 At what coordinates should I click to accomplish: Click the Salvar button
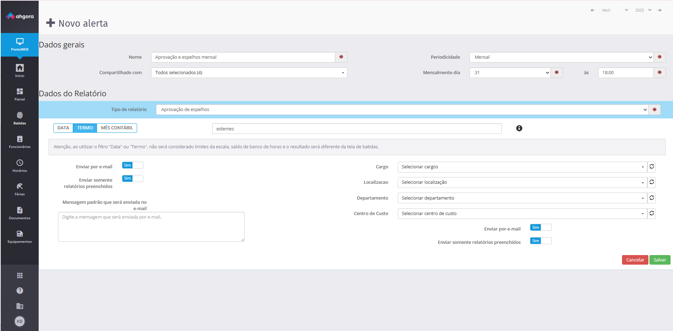660,260
